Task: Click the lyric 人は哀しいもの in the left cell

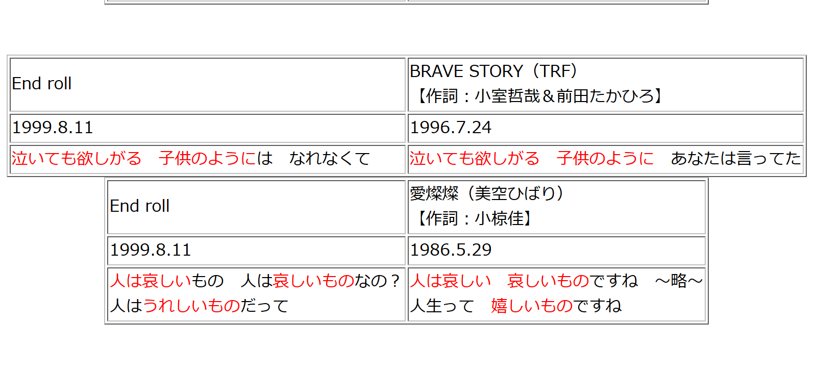Action: (x=167, y=281)
